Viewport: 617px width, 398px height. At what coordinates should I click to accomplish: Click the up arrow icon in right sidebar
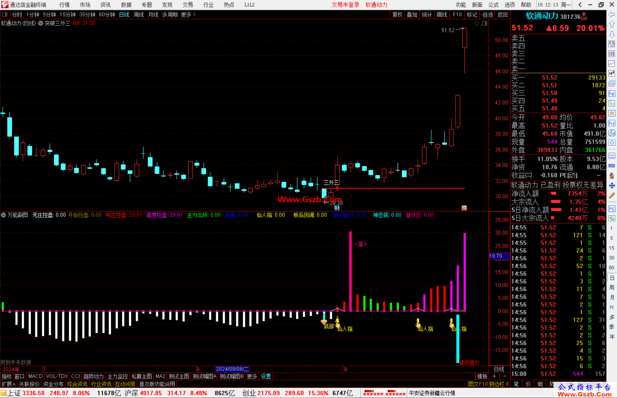(612, 25)
